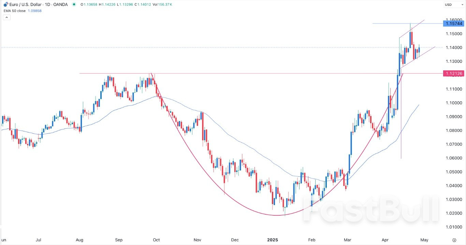Screen dimensions: 466x245
Task: Click the 1.10000 level on the price scale
Action: point(453,103)
